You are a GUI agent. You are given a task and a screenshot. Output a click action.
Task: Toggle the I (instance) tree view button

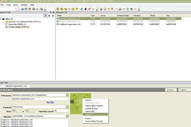[53, 16]
